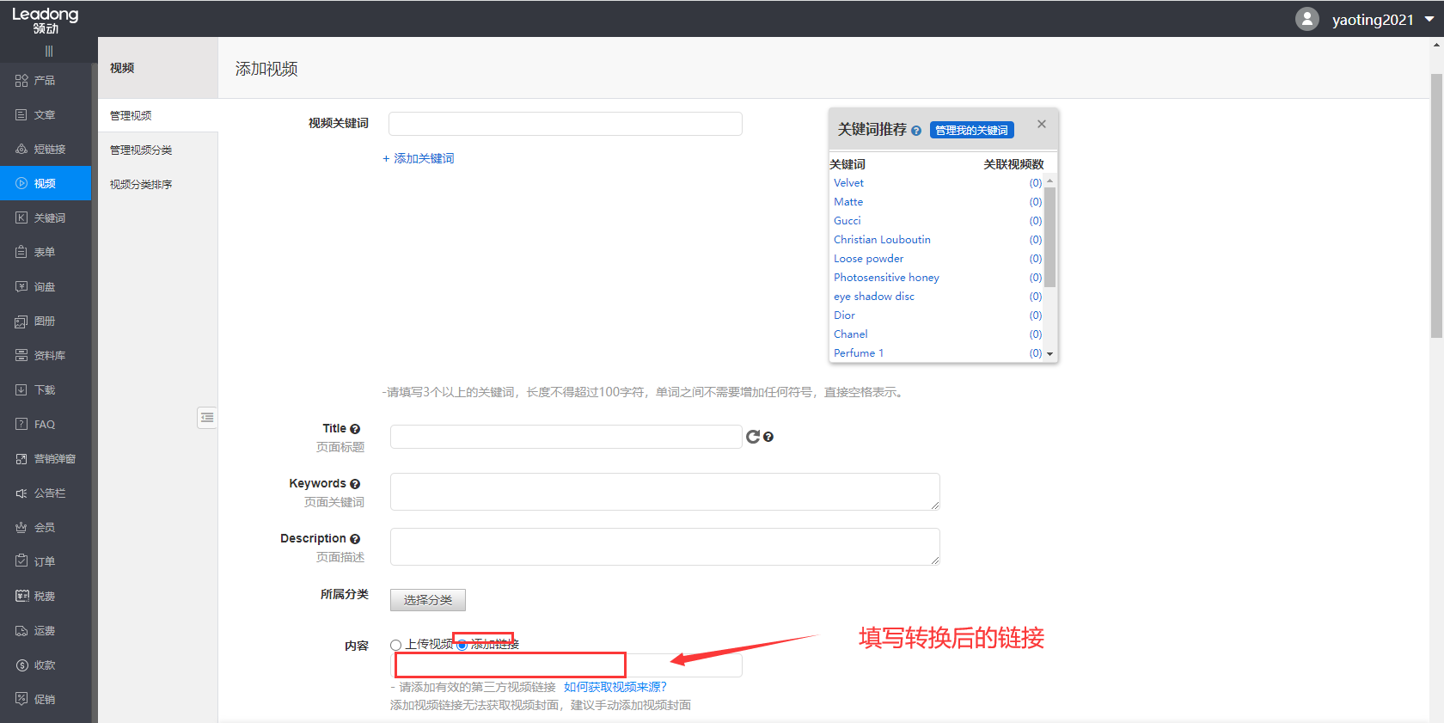Image resolution: width=1444 pixels, height=723 pixels.
Task: Open 产品 from the left sidebar
Action: pos(45,81)
